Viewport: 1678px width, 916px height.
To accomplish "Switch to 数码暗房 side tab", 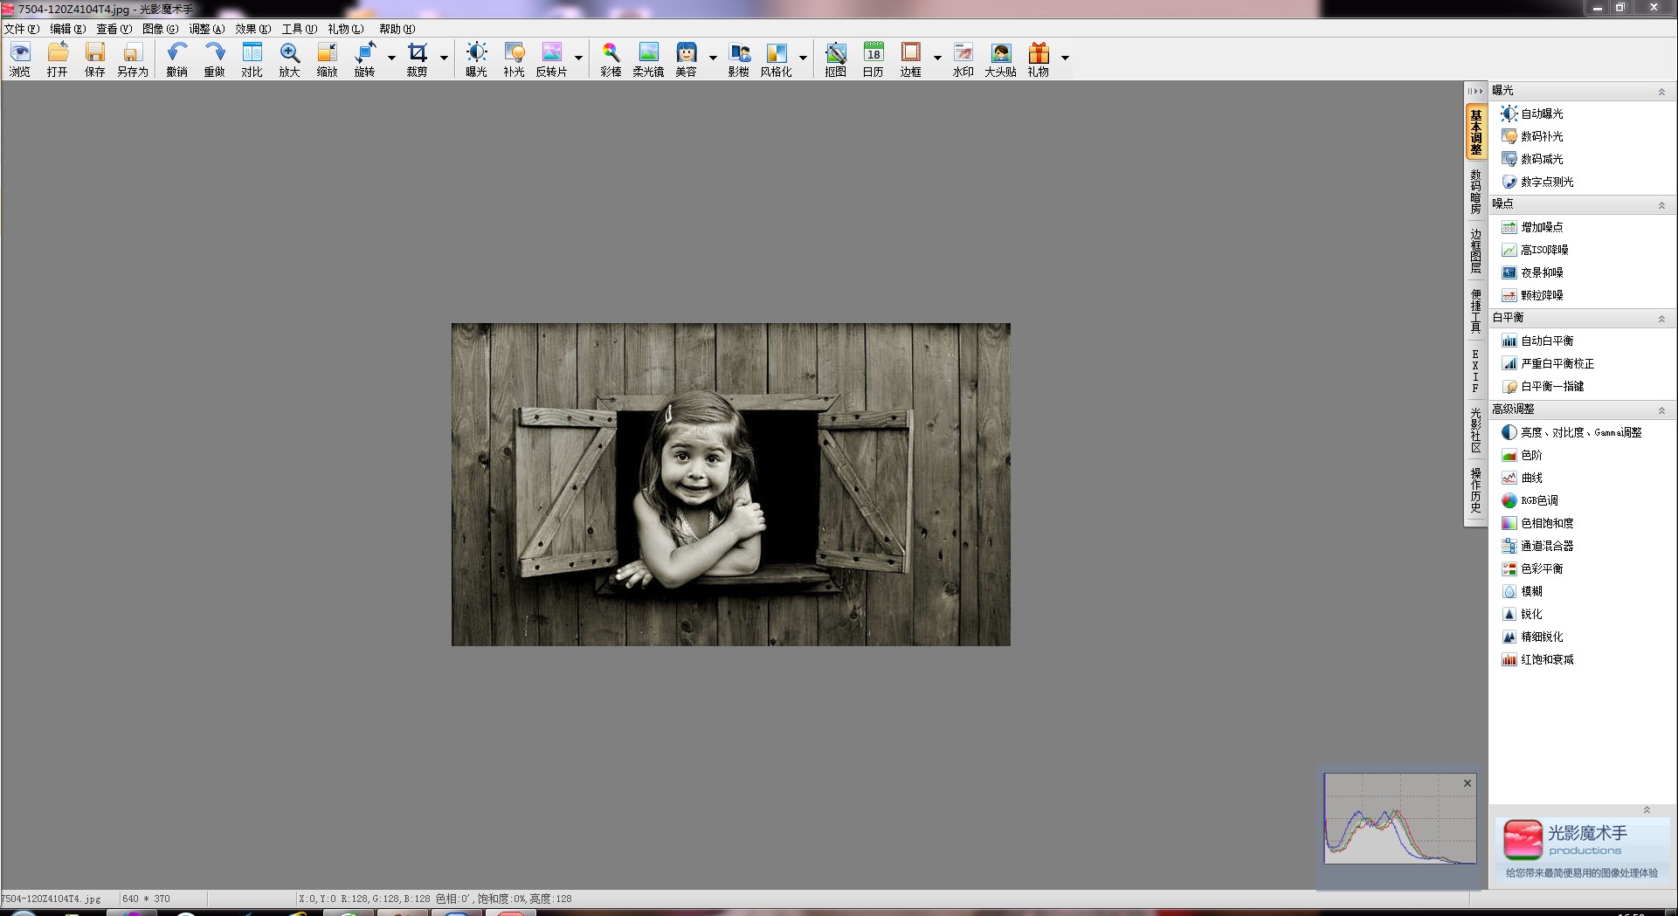I will pyautogui.click(x=1475, y=191).
